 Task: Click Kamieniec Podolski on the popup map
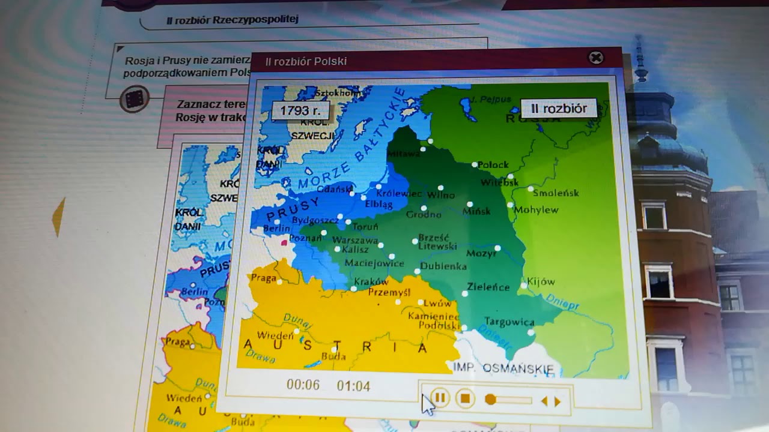pyautogui.click(x=434, y=320)
